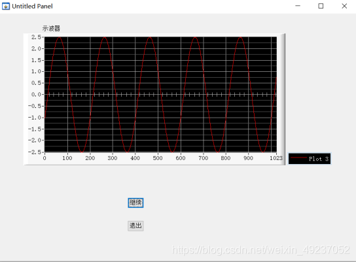This screenshot has width=356, height=262.
Task: Click the 退出 (exit) button
Action: [x=135, y=225]
